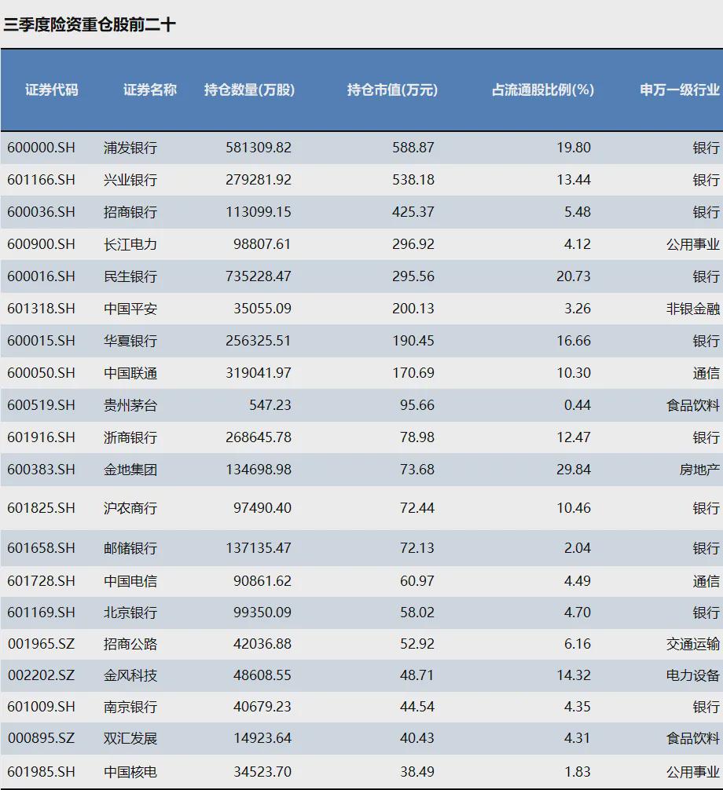
Task: Click holding quantity 547.23
Action: pyautogui.click(x=270, y=405)
